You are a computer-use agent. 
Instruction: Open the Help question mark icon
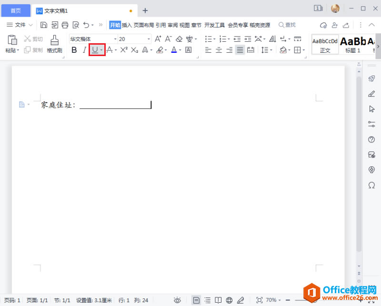coord(371,139)
